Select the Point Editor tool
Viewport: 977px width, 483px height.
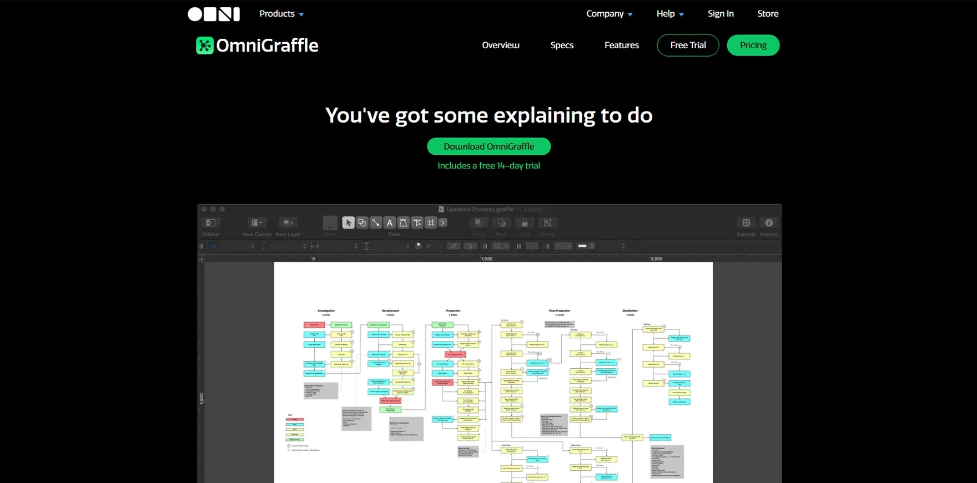(417, 223)
